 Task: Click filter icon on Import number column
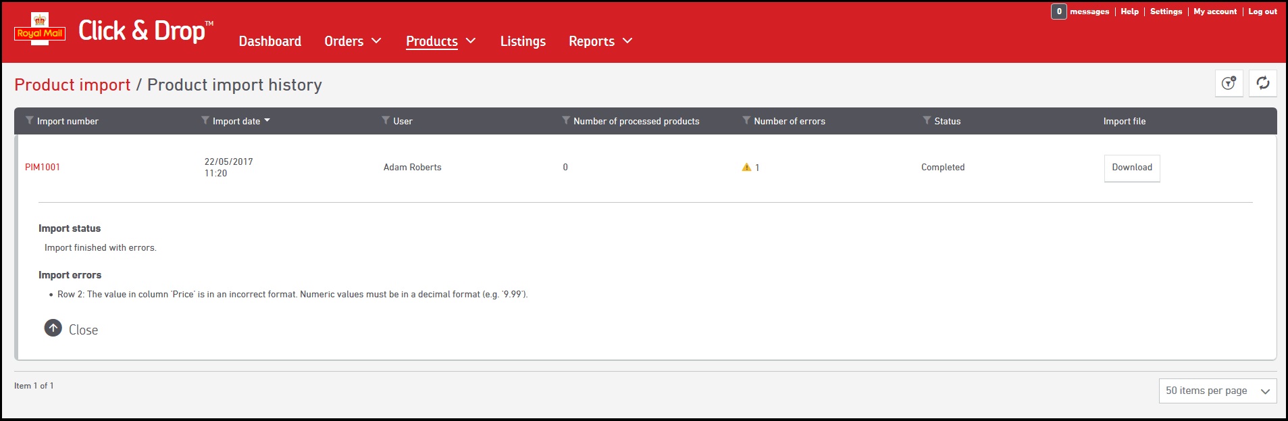click(30, 120)
